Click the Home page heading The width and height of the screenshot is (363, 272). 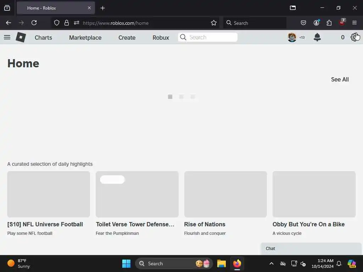23,63
